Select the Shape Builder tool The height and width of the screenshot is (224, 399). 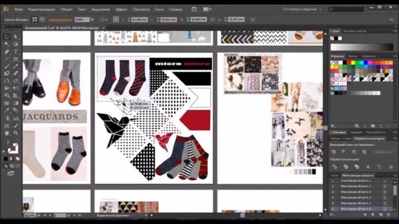[x=7, y=96]
